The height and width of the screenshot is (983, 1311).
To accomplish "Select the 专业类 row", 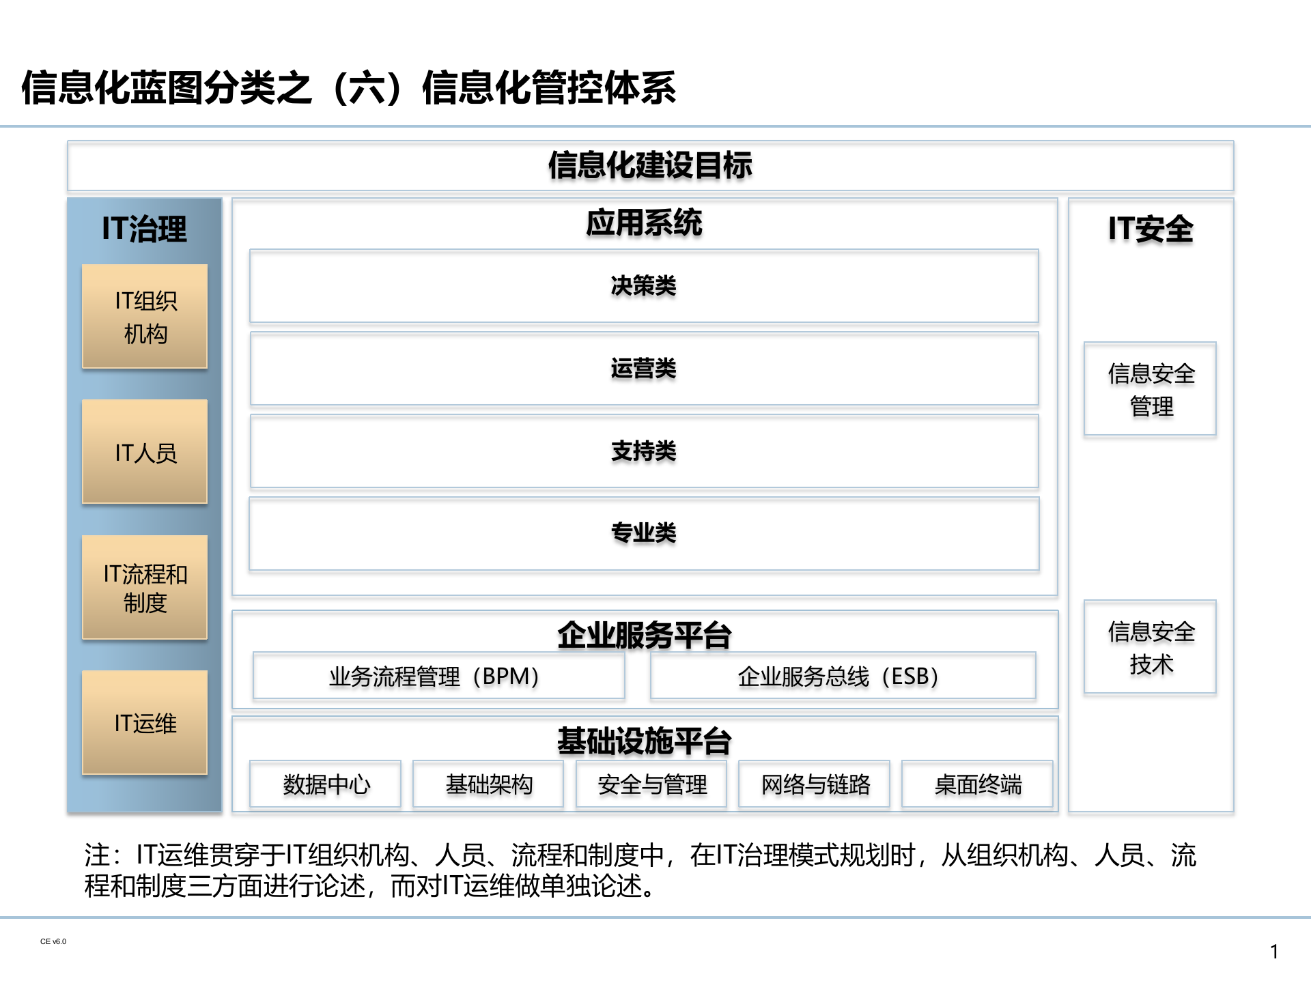I will [644, 535].
